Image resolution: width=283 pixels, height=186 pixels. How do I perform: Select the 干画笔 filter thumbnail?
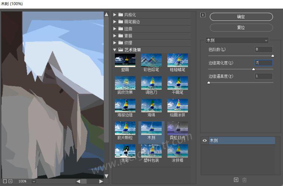[178, 83]
